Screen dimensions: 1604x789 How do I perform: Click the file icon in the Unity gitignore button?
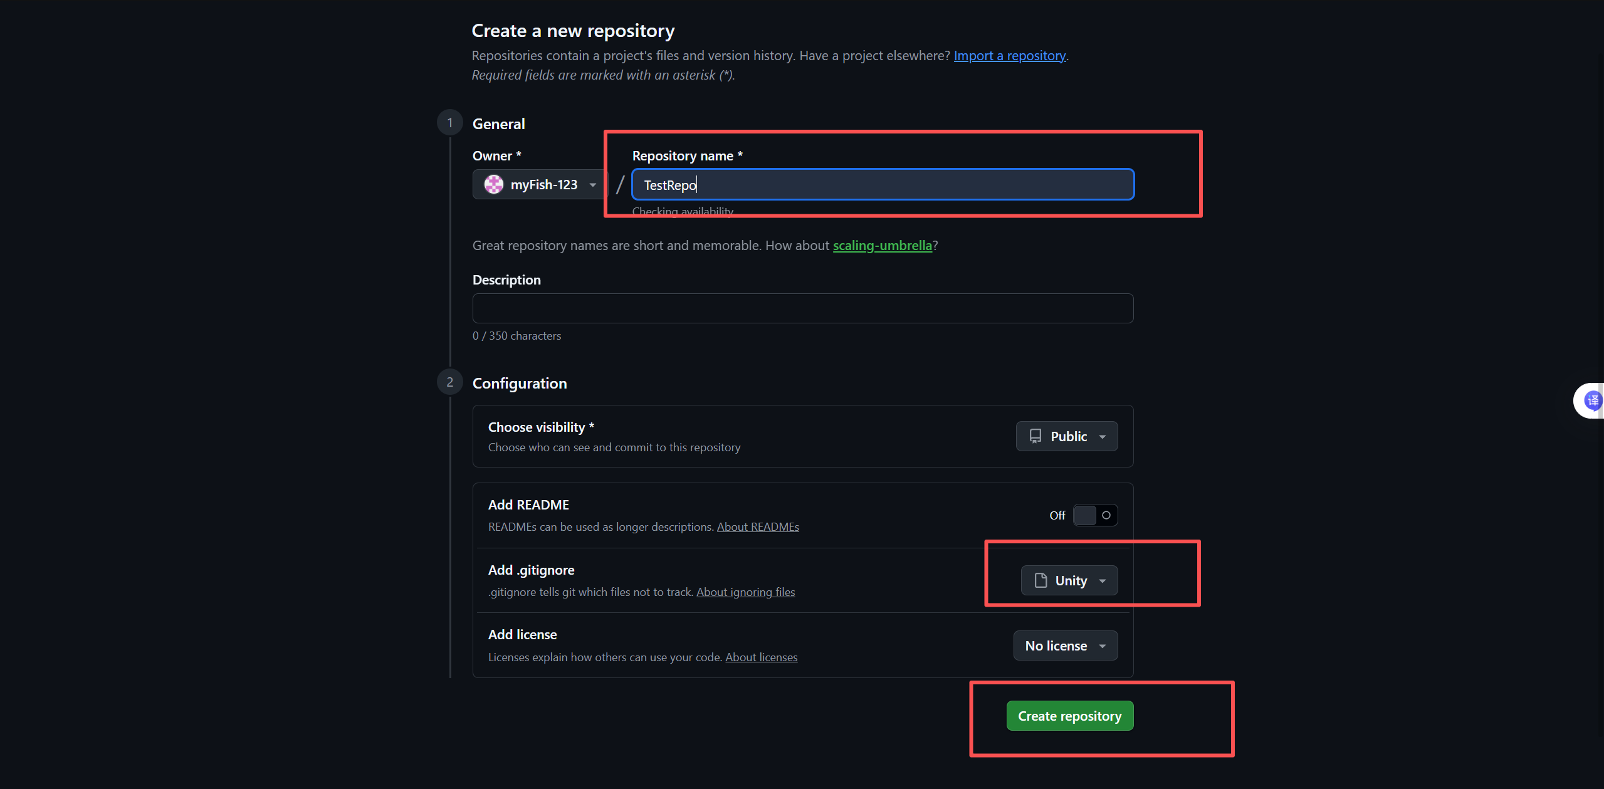pos(1041,580)
